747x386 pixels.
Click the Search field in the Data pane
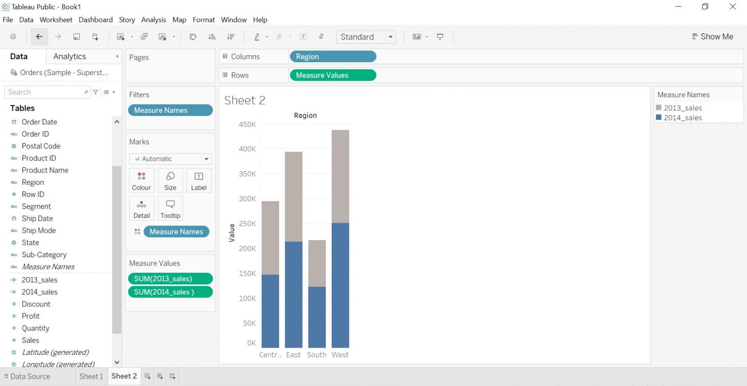click(44, 92)
